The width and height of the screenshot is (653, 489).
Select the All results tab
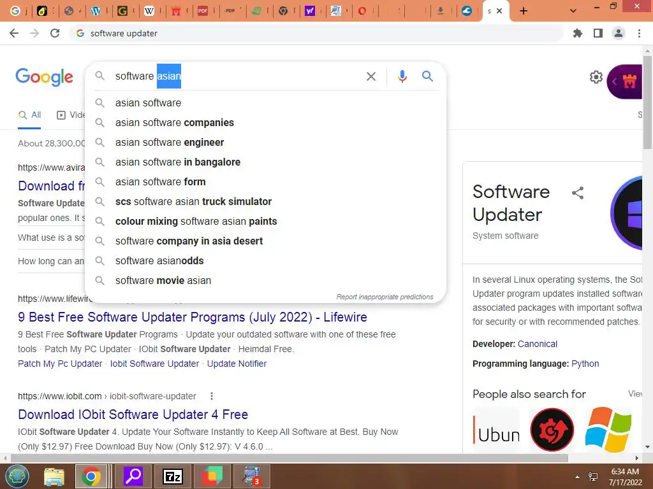click(x=29, y=115)
